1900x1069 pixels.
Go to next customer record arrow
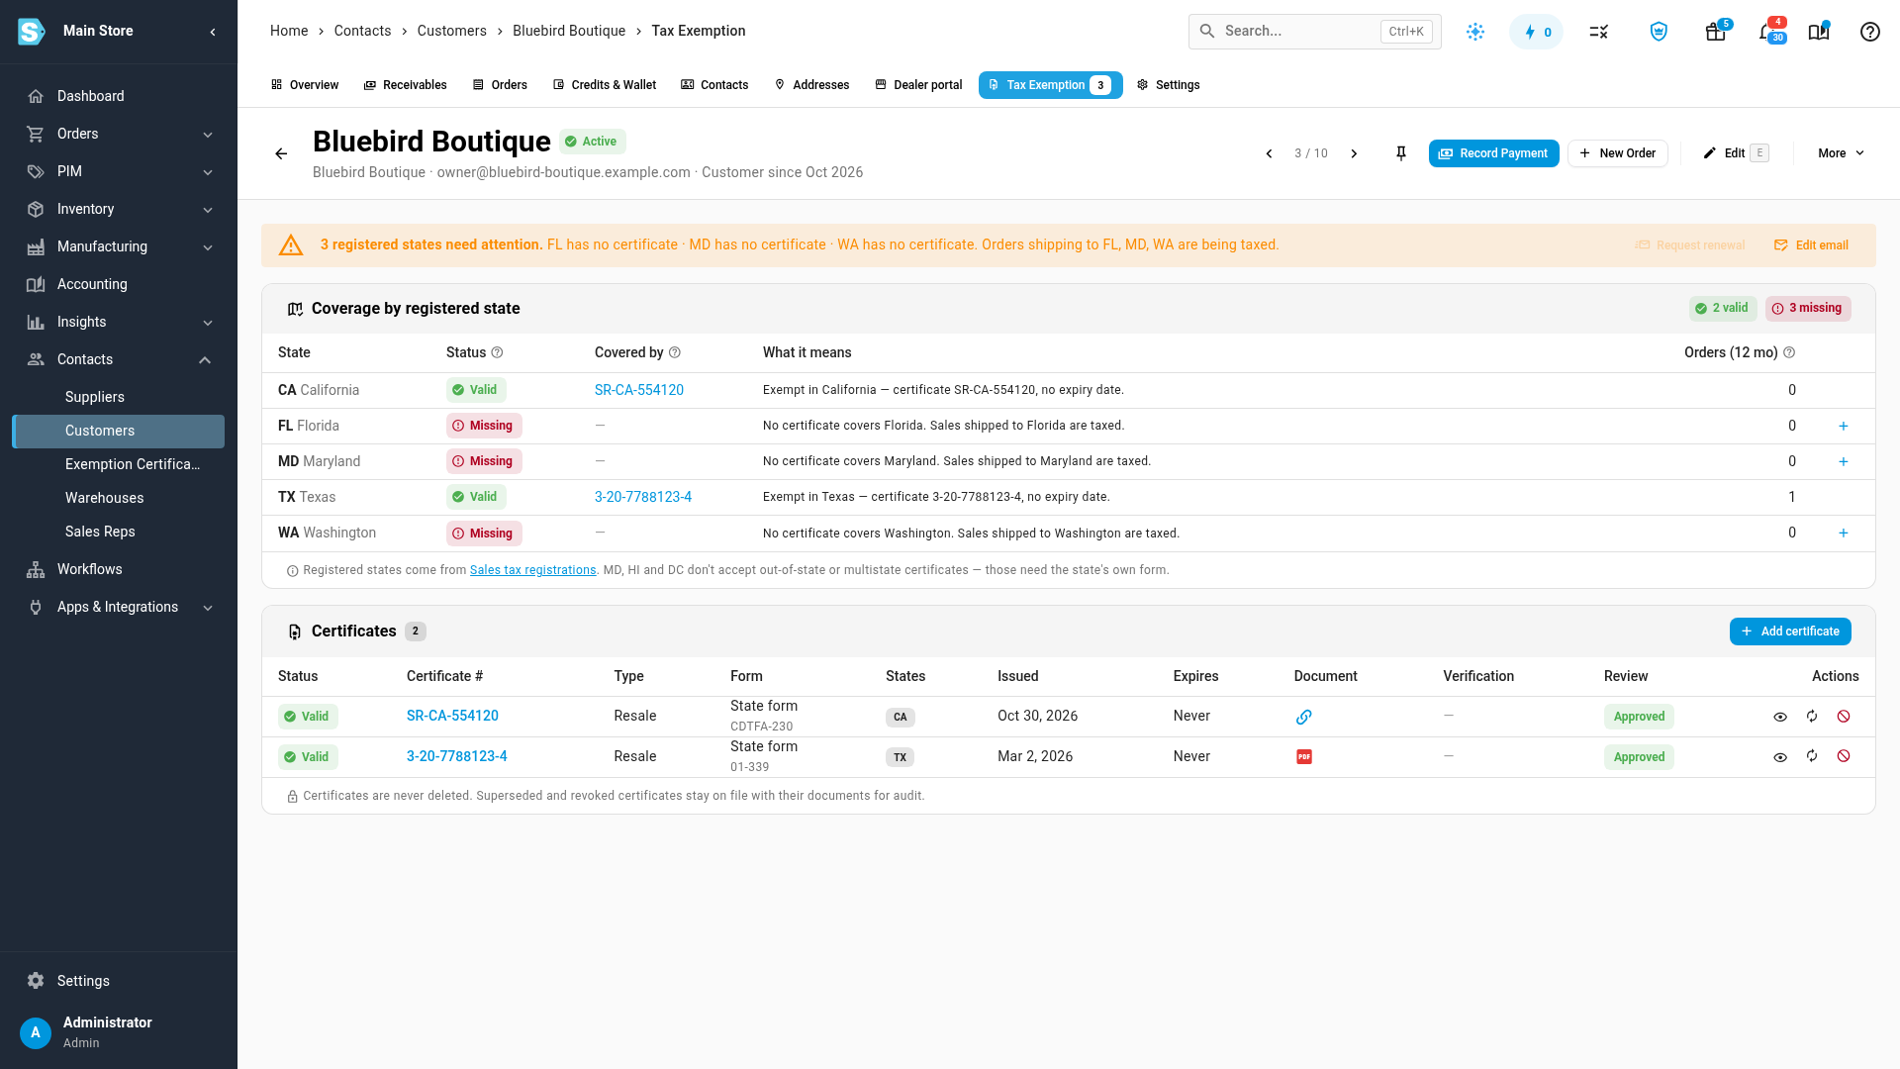(1354, 153)
